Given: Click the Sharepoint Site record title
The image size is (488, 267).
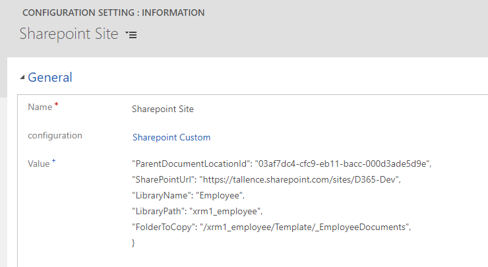Looking at the screenshot, I should 69,34.
